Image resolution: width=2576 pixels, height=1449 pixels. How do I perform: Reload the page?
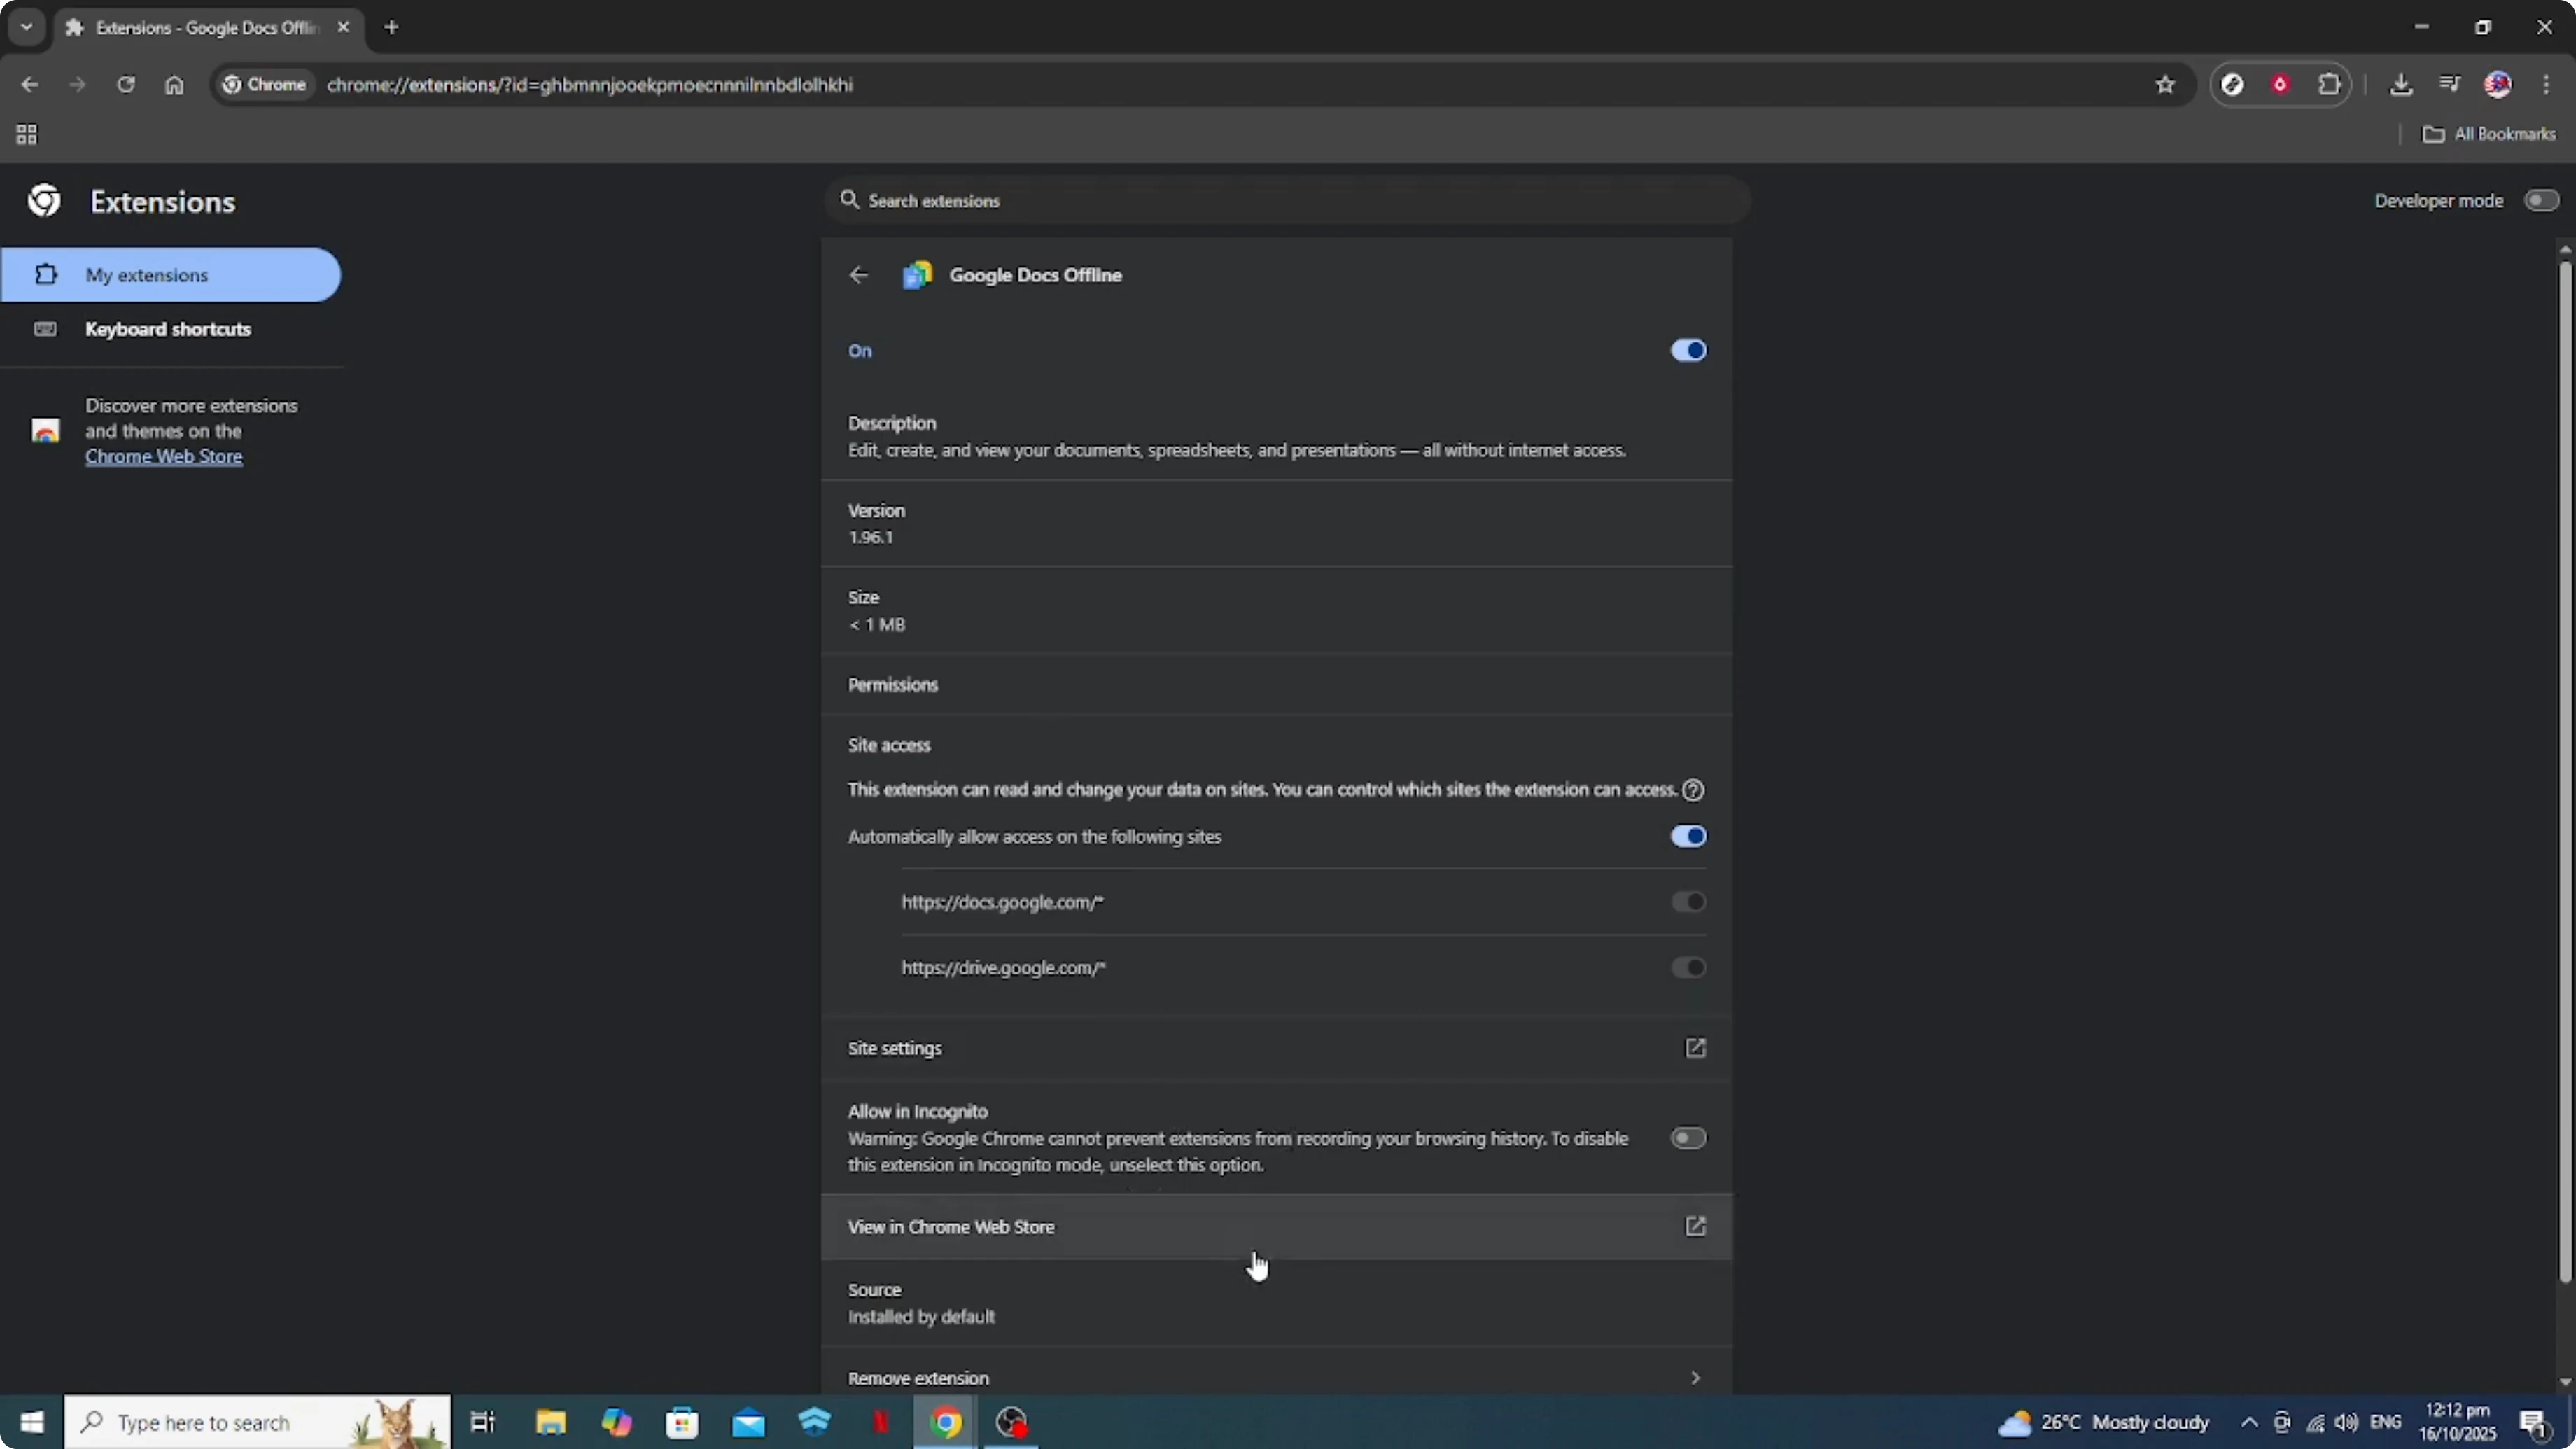coord(125,84)
